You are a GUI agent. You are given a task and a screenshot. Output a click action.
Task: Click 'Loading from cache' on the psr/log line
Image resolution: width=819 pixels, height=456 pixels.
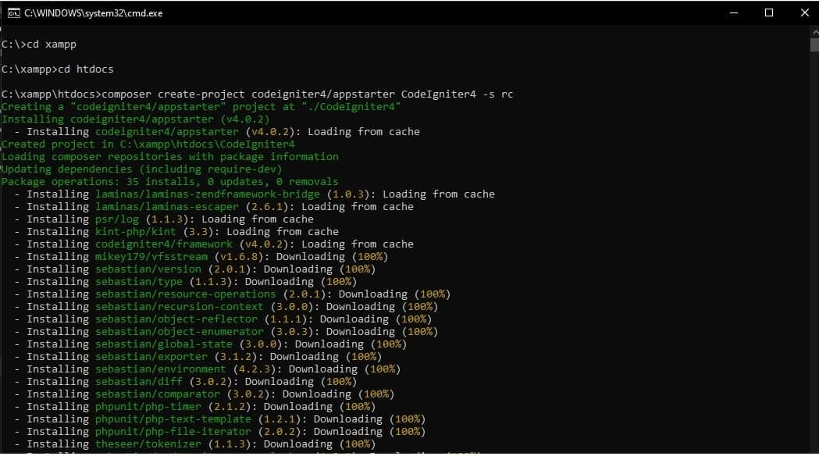click(258, 219)
